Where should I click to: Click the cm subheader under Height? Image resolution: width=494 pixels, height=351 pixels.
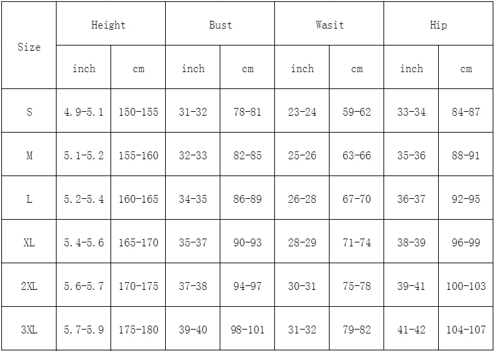pyautogui.click(x=138, y=68)
